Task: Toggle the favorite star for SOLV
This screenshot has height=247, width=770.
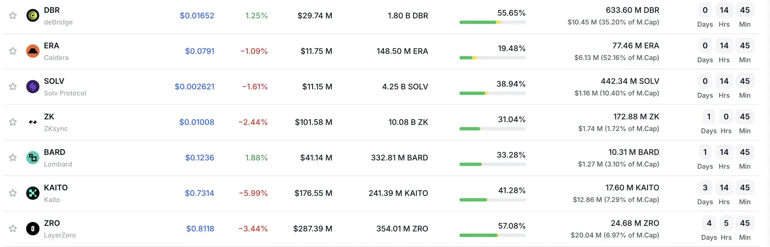Action: coord(13,86)
